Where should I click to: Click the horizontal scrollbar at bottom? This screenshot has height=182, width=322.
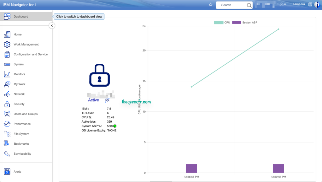(161, 181)
